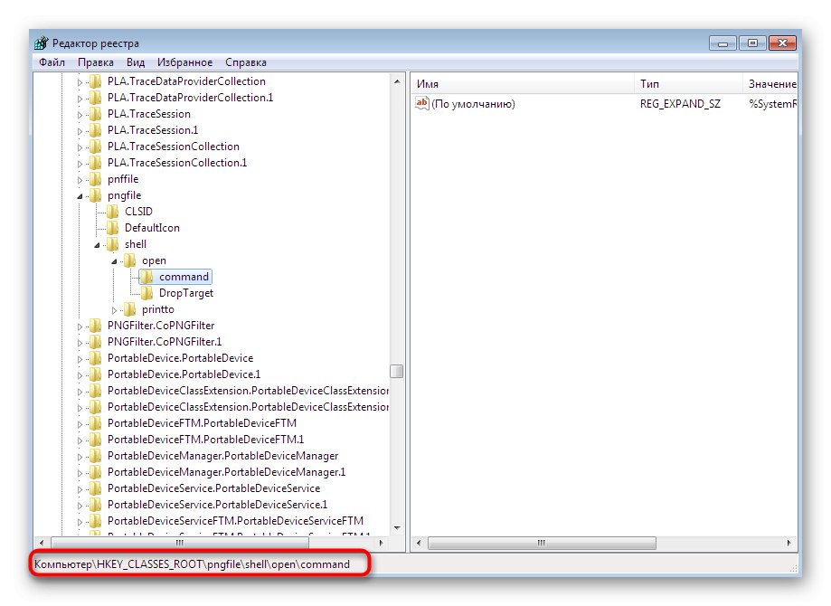Click the folder icon of PNGFilter.CoPNGFilter.1
This screenshot has width=831, height=606.
pyautogui.click(x=95, y=342)
